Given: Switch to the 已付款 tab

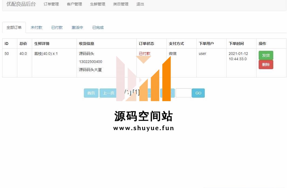Looking at the screenshot, I should 57,27.
